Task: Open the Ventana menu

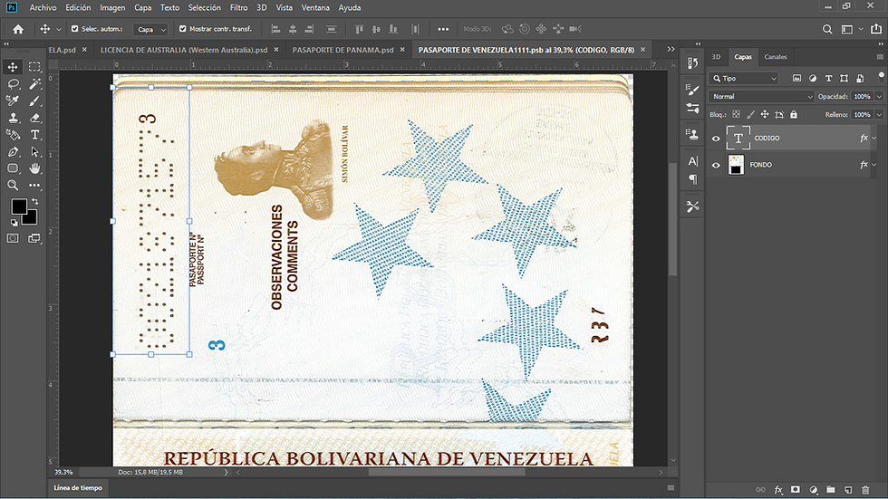Action: point(315,7)
